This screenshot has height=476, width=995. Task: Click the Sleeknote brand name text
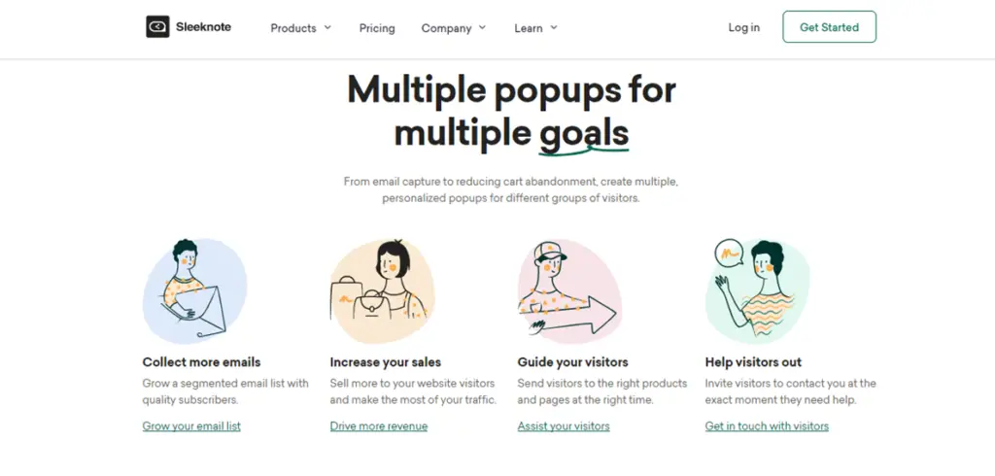pos(204,27)
